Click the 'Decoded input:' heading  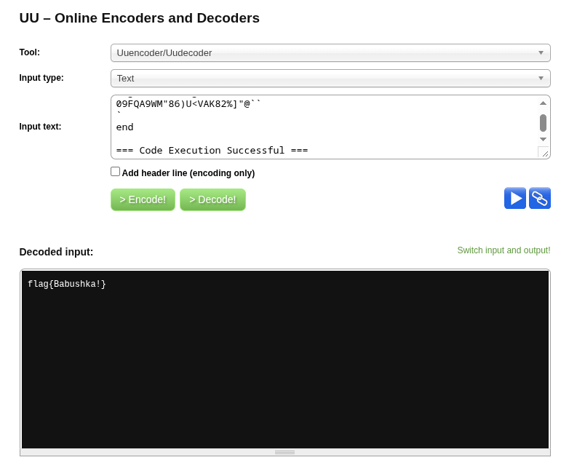click(56, 252)
